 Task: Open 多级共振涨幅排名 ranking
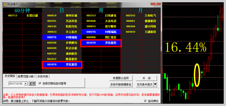point(121,85)
